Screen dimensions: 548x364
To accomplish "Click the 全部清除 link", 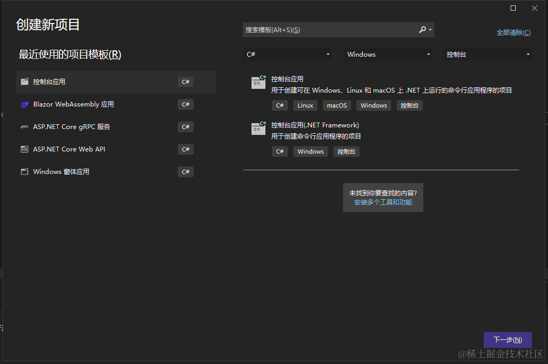I will (513, 33).
